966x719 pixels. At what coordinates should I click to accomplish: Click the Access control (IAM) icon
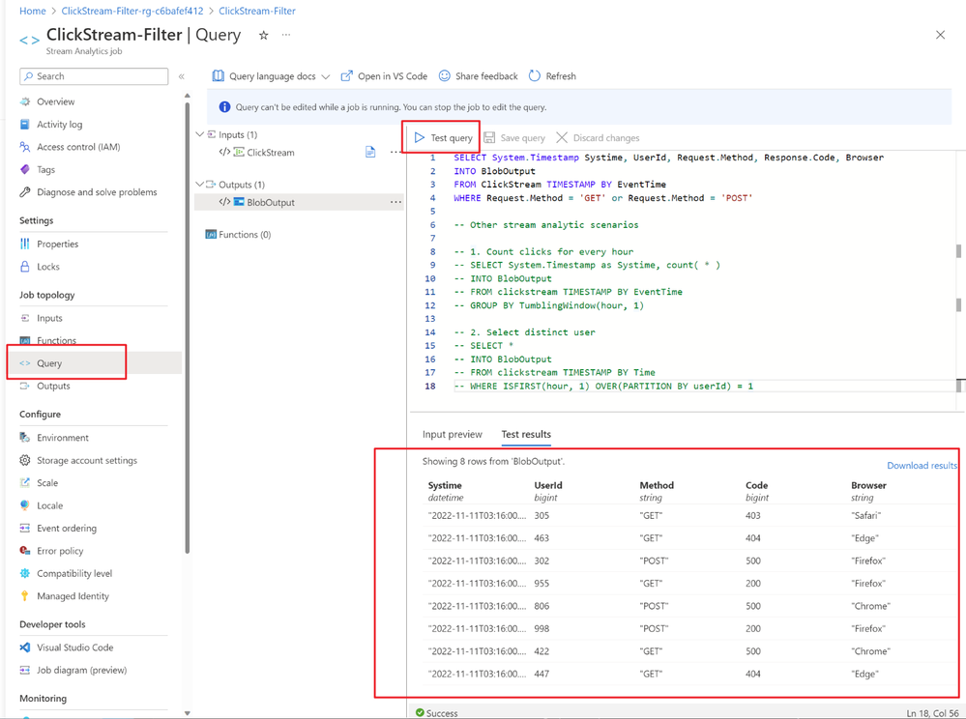pos(24,147)
